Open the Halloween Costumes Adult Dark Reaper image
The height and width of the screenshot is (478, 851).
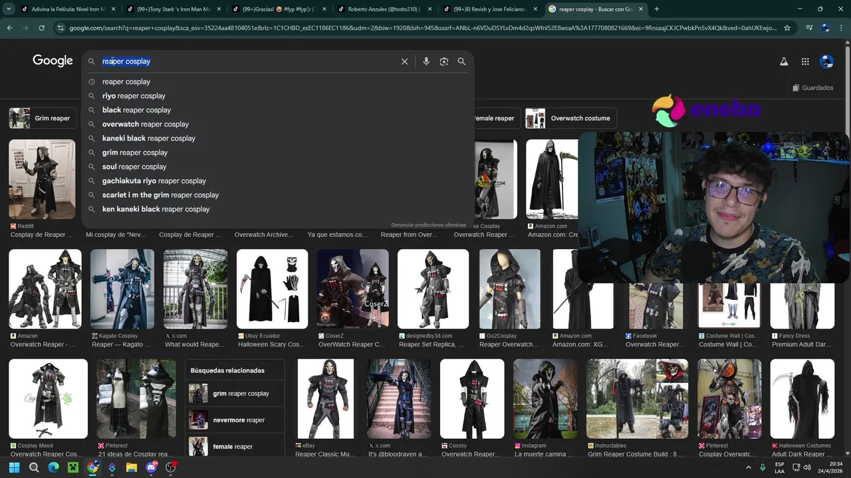(802, 398)
